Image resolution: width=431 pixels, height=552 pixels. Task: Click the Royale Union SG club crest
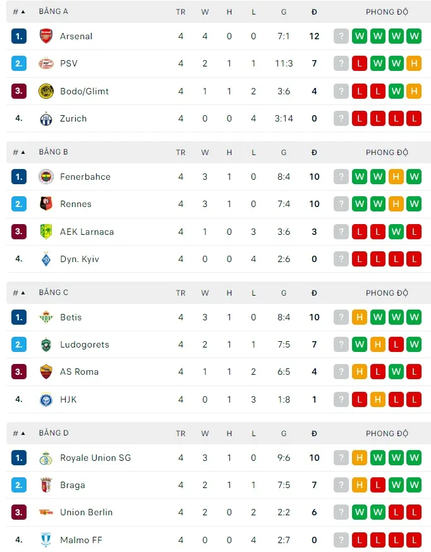(x=45, y=457)
